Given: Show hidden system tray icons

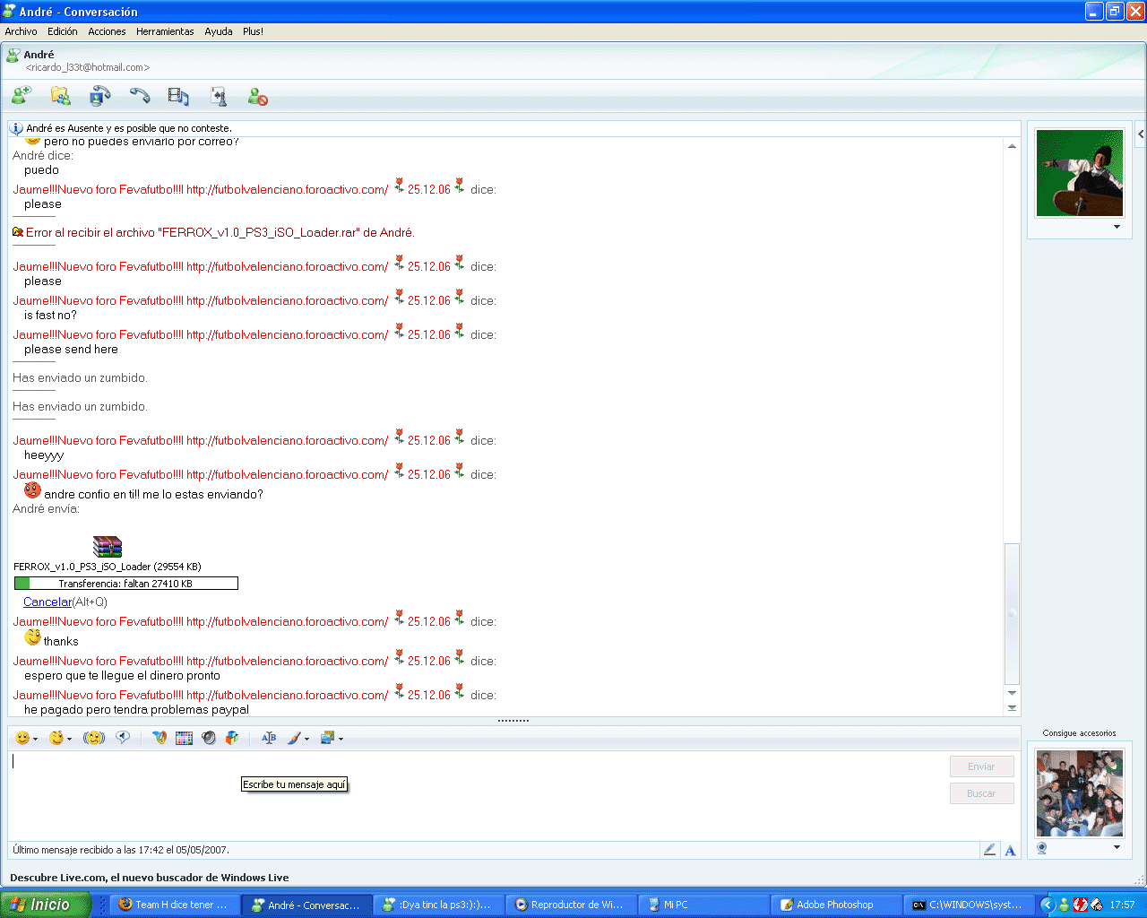Looking at the screenshot, I should [1047, 905].
